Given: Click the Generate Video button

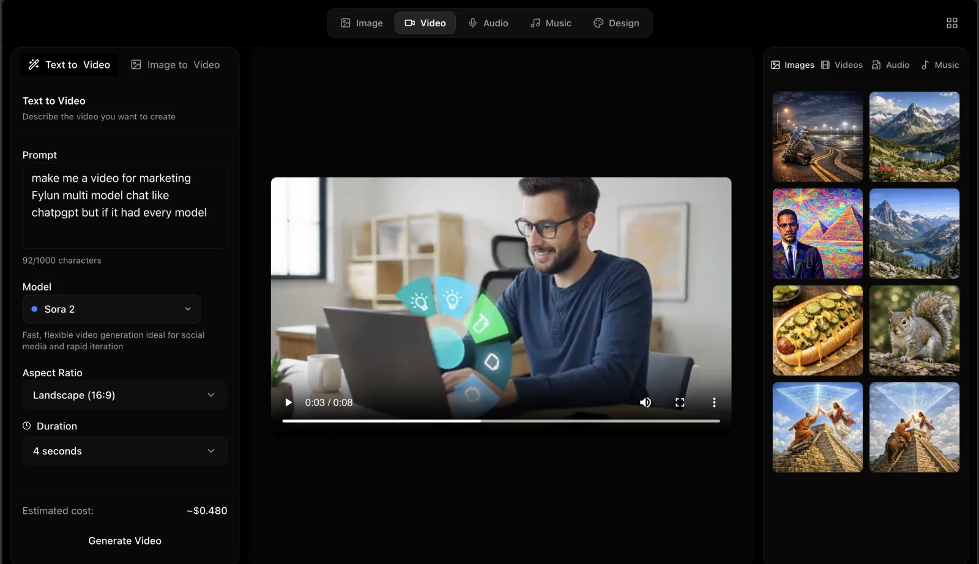Looking at the screenshot, I should click(x=125, y=541).
